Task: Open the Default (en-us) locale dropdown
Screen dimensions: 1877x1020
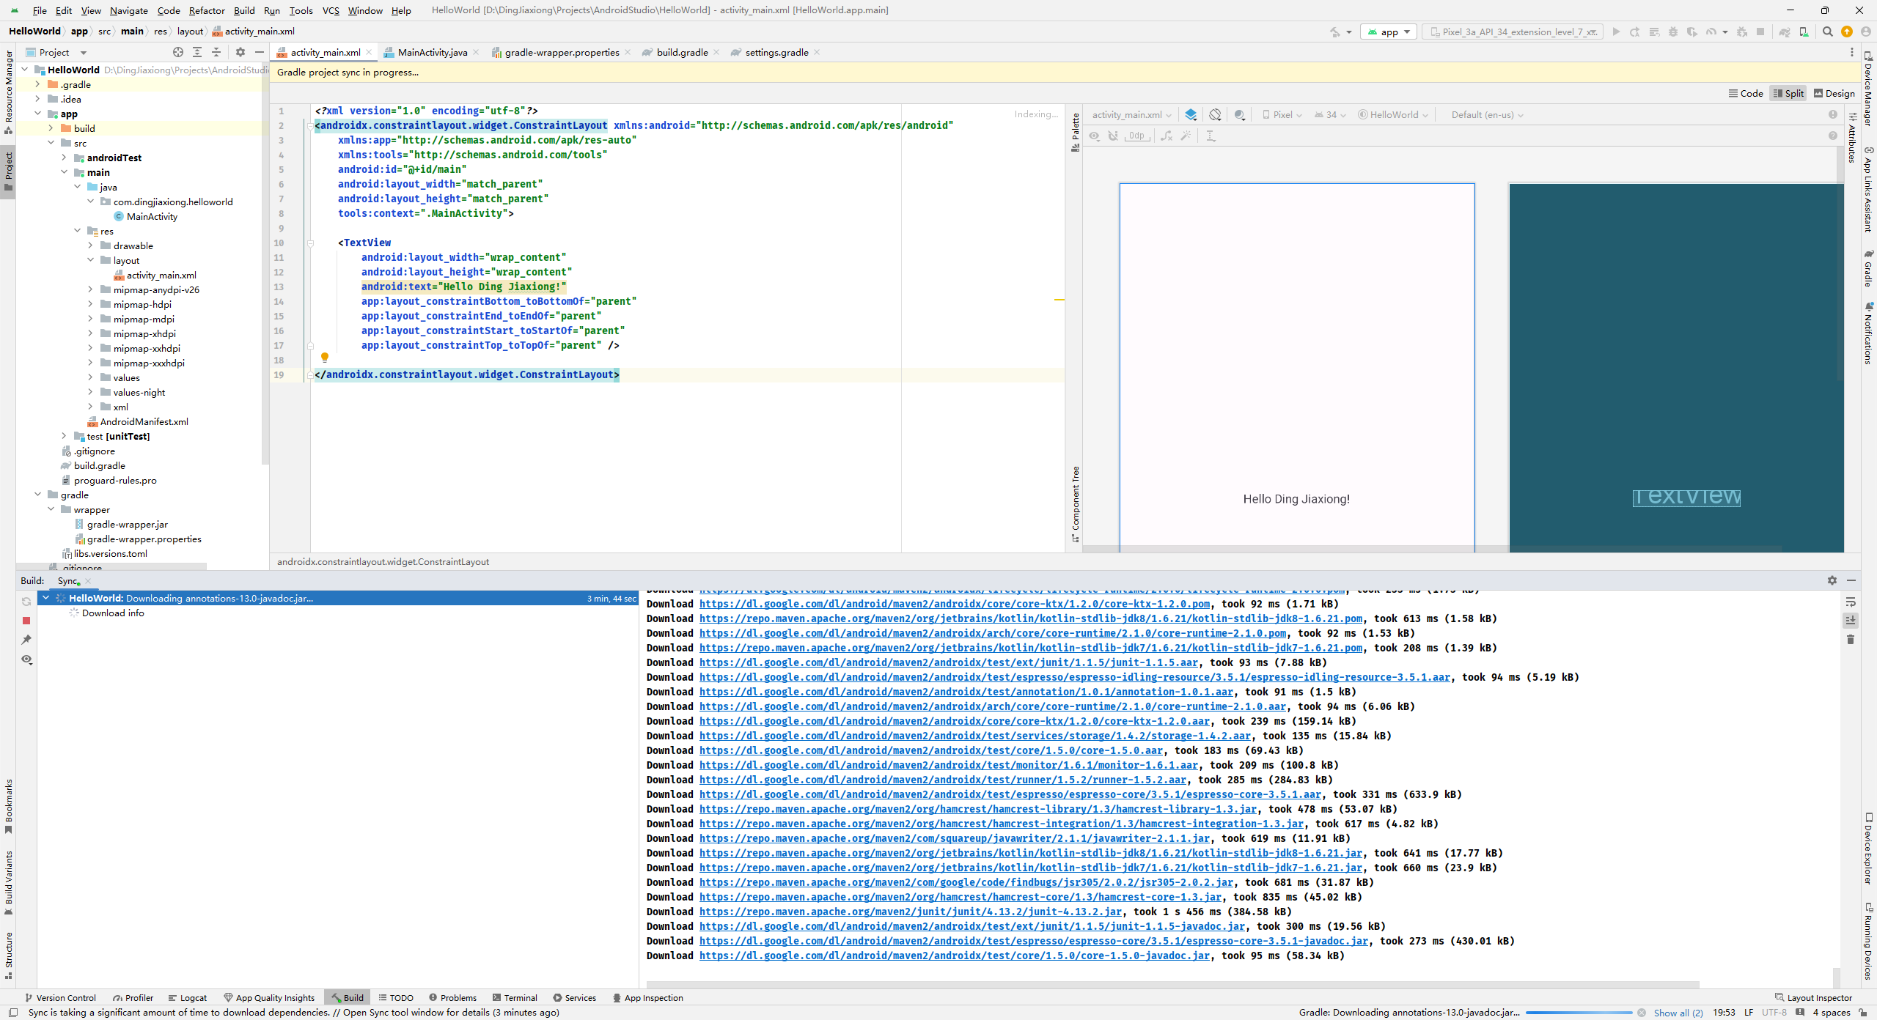Action: tap(1487, 115)
